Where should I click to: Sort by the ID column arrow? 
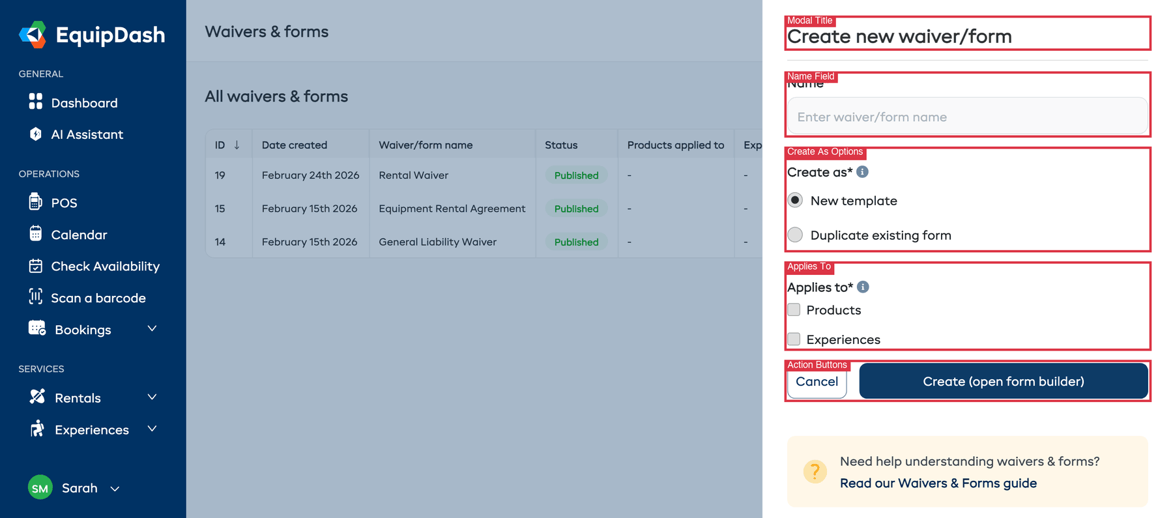pyautogui.click(x=237, y=145)
